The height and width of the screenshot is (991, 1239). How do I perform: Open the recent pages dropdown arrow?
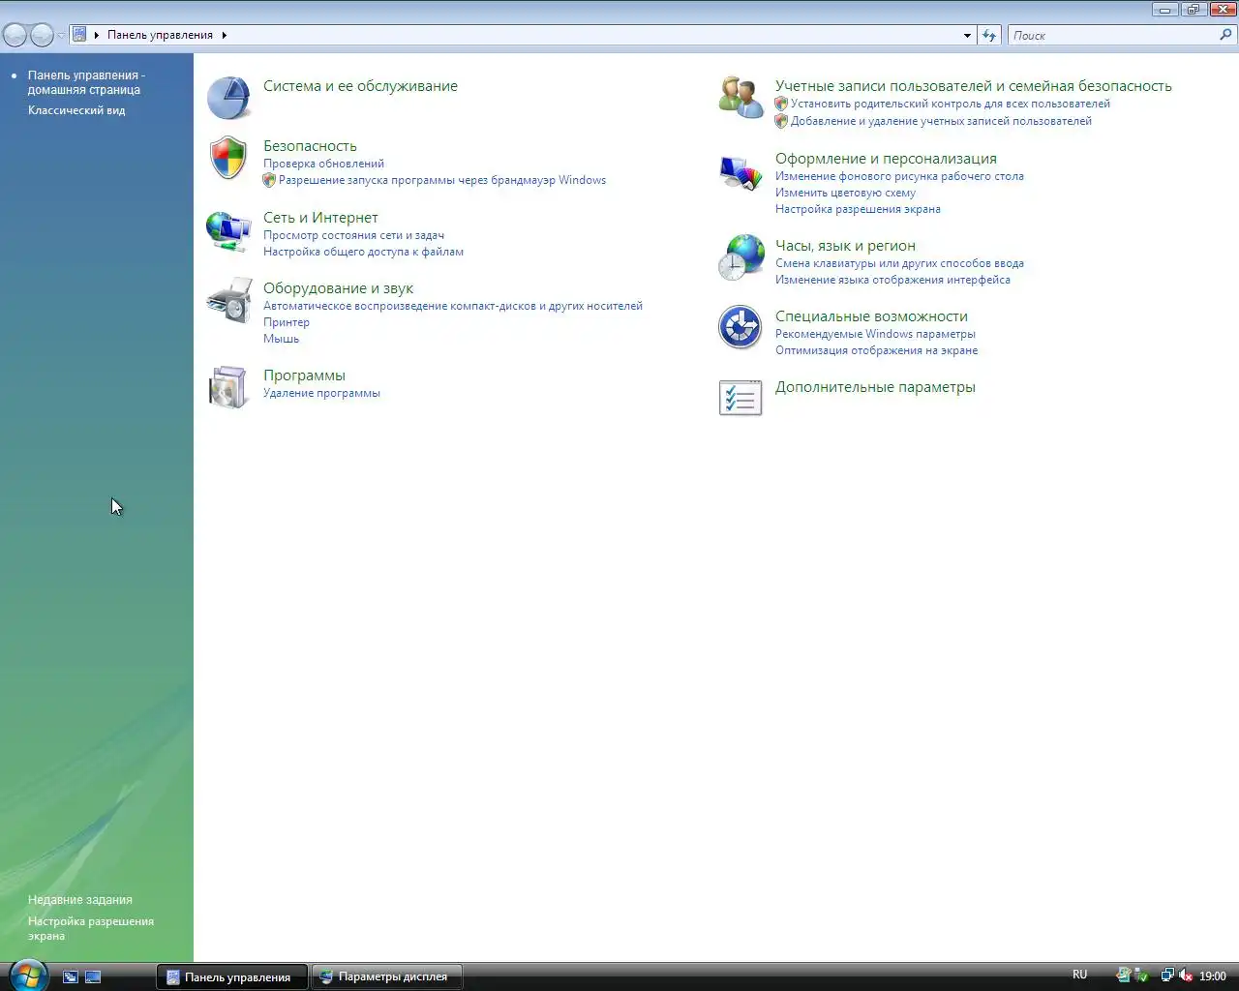click(x=61, y=36)
